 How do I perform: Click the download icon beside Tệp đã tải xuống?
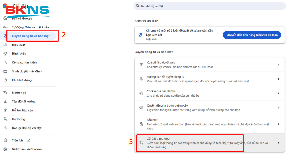pyautogui.click(x=5, y=101)
